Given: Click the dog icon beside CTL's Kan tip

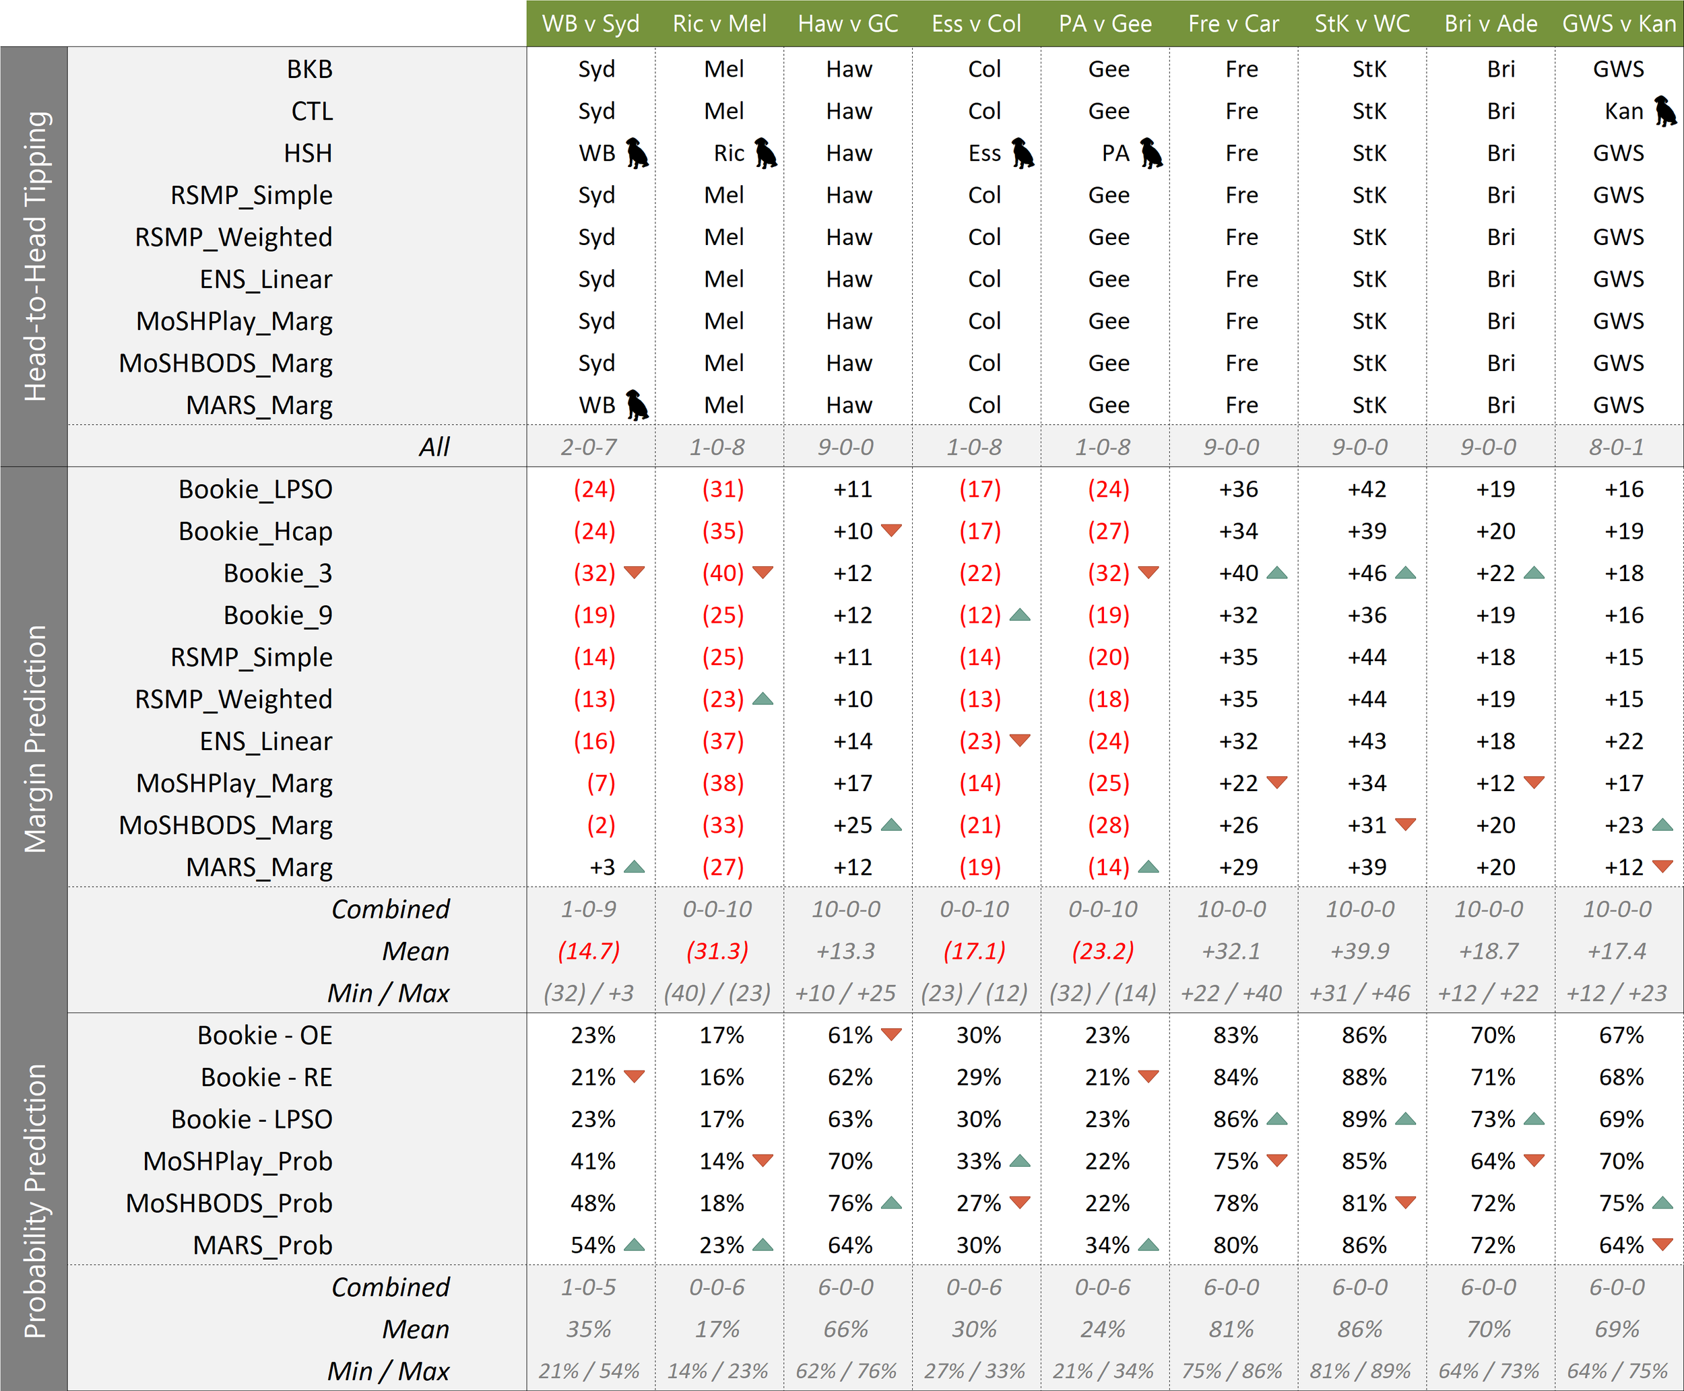Looking at the screenshot, I should [1664, 111].
